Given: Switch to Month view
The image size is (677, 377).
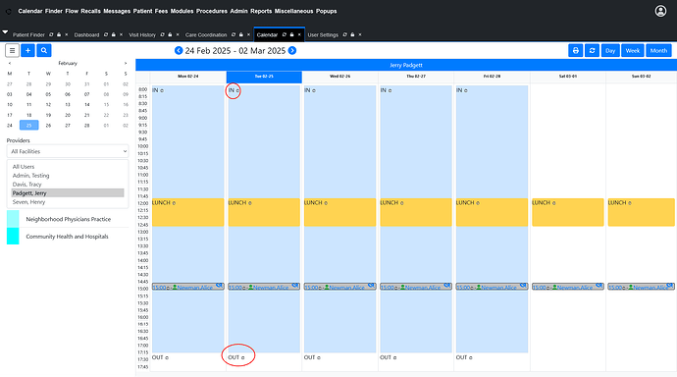Looking at the screenshot, I should [658, 50].
